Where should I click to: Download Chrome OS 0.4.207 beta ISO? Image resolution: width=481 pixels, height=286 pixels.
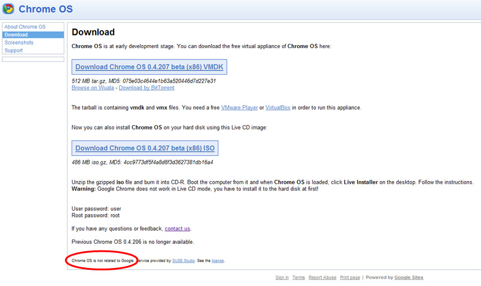click(x=145, y=148)
